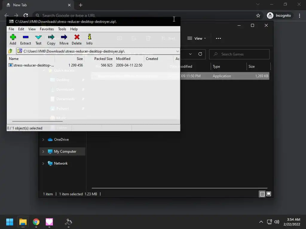Sort by the Name column header

click(31, 59)
